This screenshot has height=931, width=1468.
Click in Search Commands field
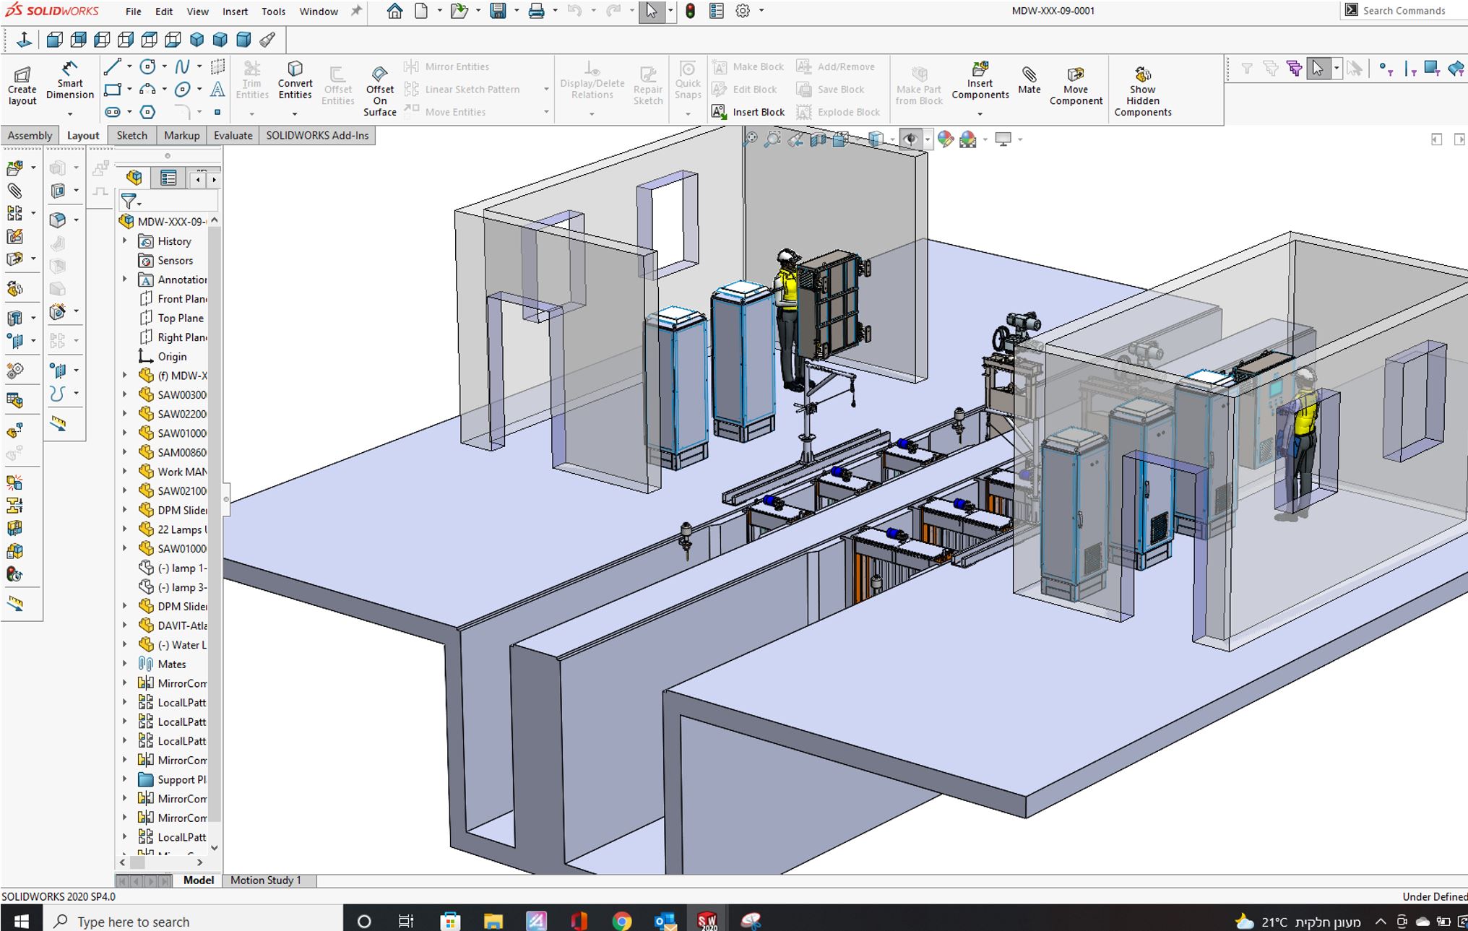tap(1403, 11)
